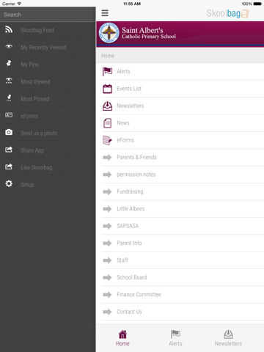This screenshot has width=264, height=352.
Task: Click the Search field in the sidebar
Action: click(x=48, y=15)
